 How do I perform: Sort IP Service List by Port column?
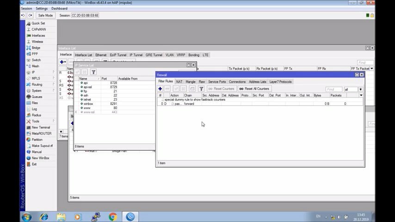click(x=109, y=79)
